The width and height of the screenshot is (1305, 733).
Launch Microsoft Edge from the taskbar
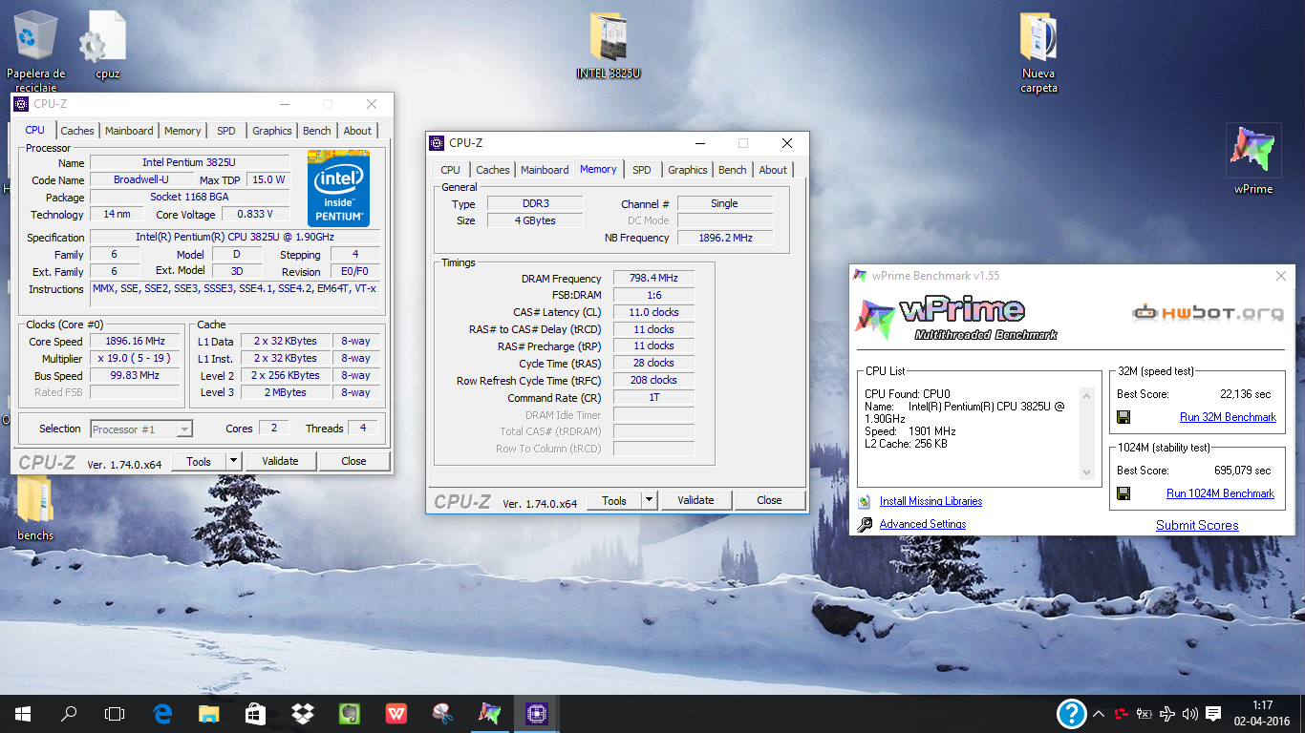click(x=161, y=714)
